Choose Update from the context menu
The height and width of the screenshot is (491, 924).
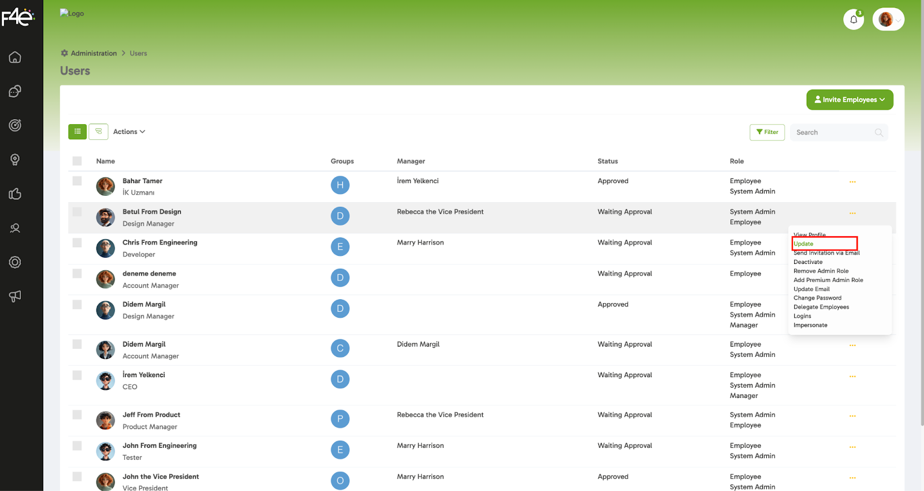[803, 244]
